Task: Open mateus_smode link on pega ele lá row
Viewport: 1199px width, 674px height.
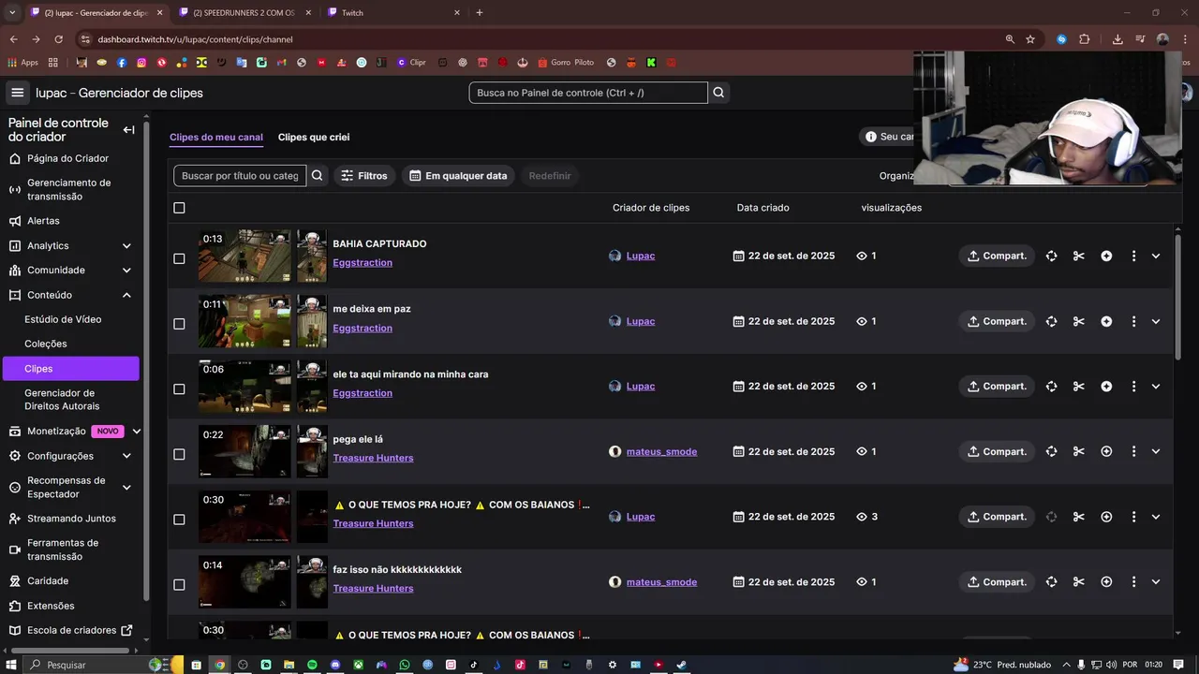Action: (x=661, y=451)
